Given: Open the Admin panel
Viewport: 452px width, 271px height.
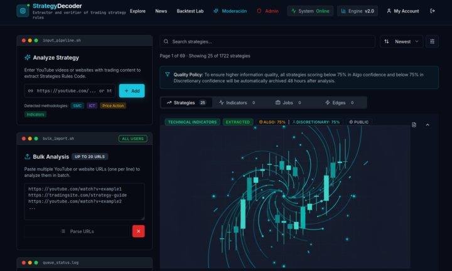Looking at the screenshot, I should coord(267,11).
